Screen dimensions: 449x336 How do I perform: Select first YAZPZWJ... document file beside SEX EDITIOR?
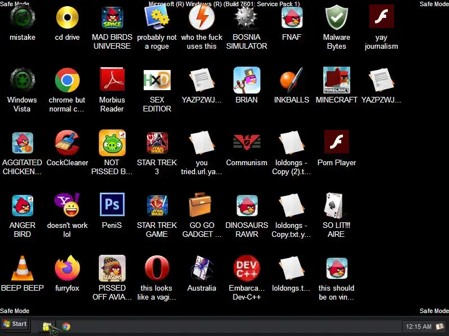coord(202,80)
